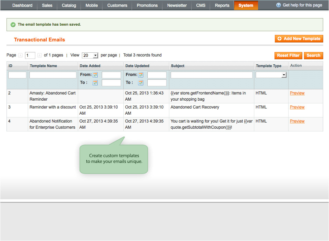Open the per page view dropdown
Viewport: 329px width, 241px height.
pyautogui.click(x=90, y=55)
